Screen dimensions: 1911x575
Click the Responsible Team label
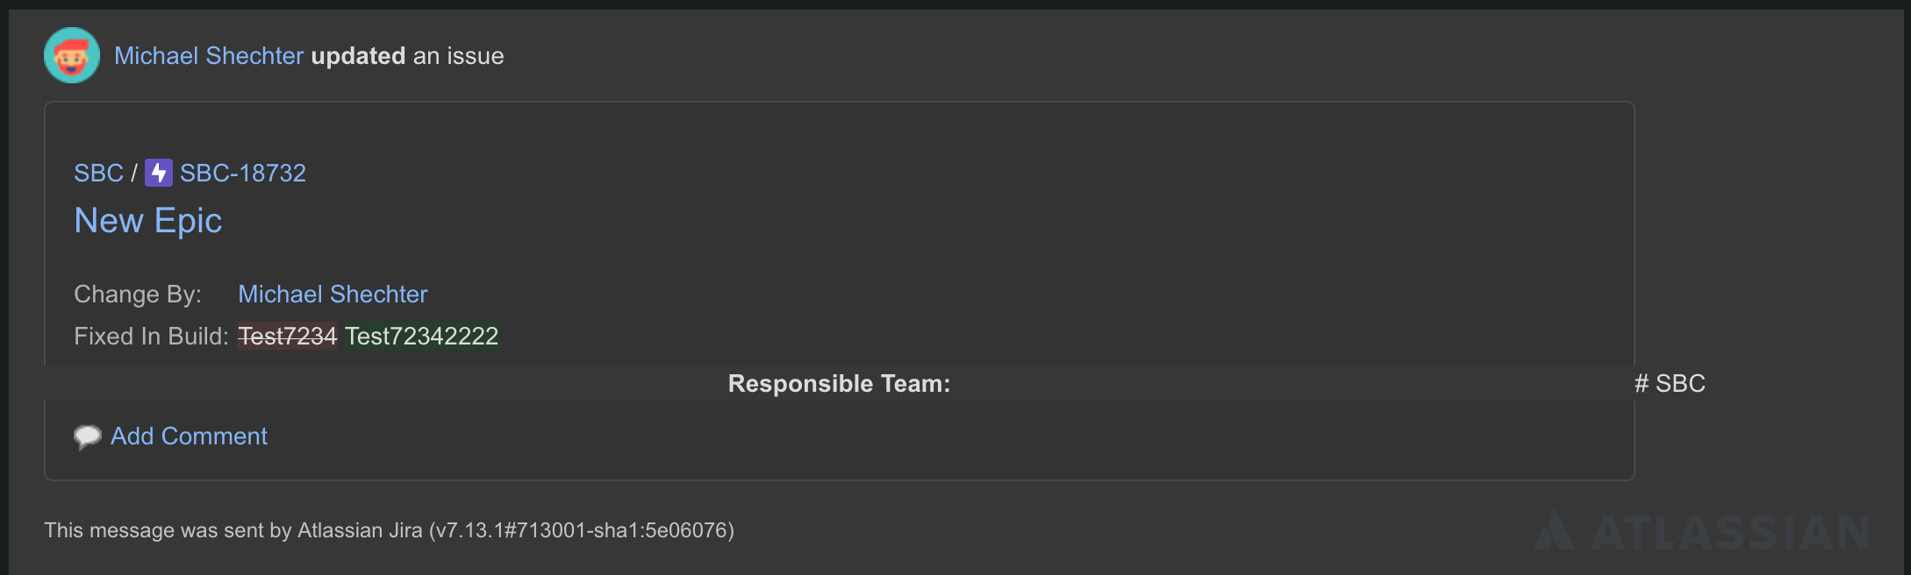(x=839, y=383)
